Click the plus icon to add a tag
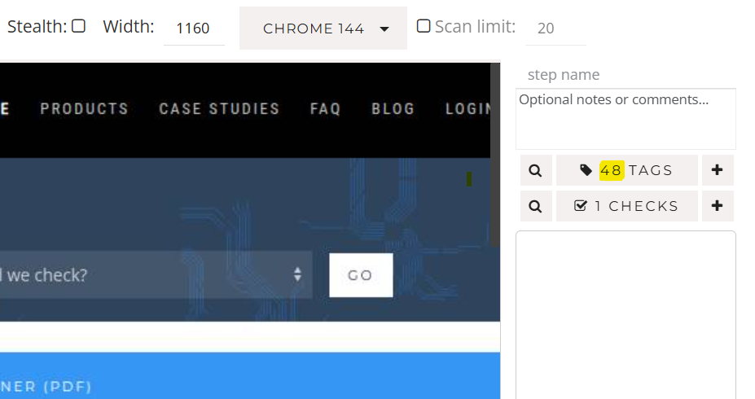This screenshot has height=399, width=755. coord(717,170)
